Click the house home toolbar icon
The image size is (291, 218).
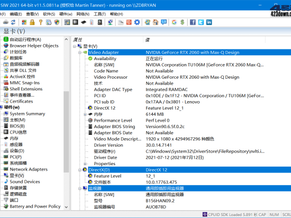coord(155,22)
